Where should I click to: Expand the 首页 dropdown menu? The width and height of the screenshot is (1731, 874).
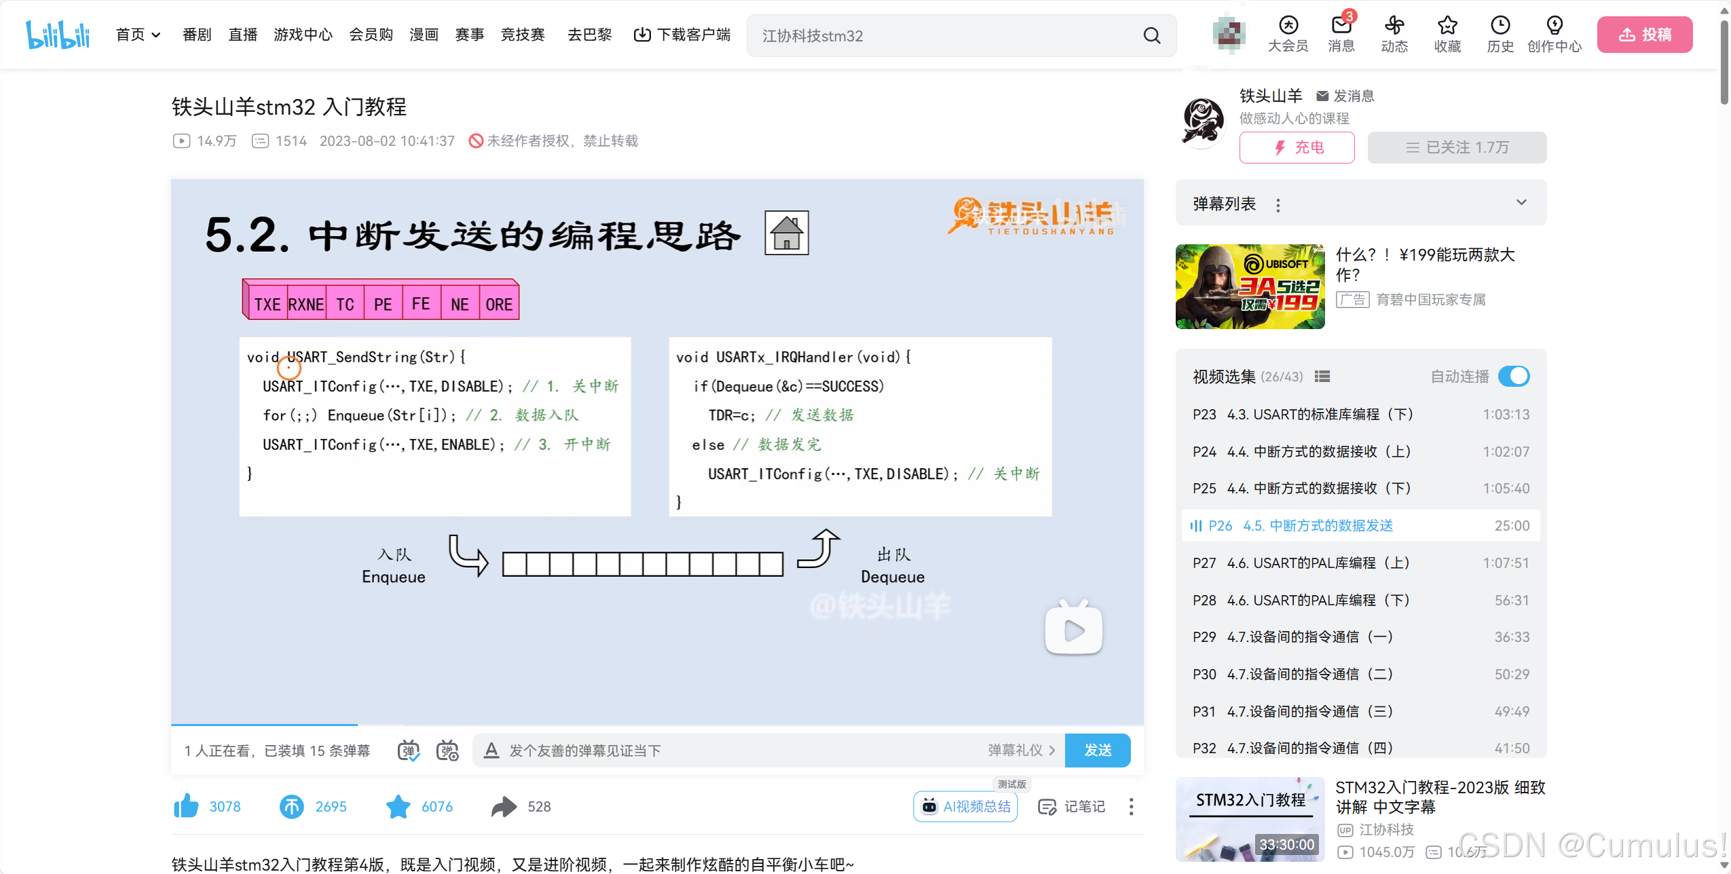pyautogui.click(x=138, y=35)
